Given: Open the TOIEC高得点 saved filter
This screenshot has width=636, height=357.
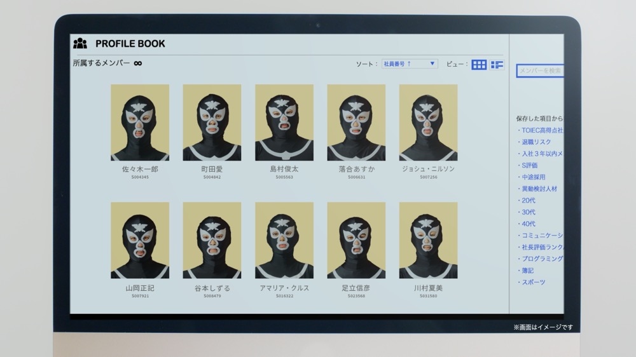Looking at the screenshot, I should coord(541,130).
